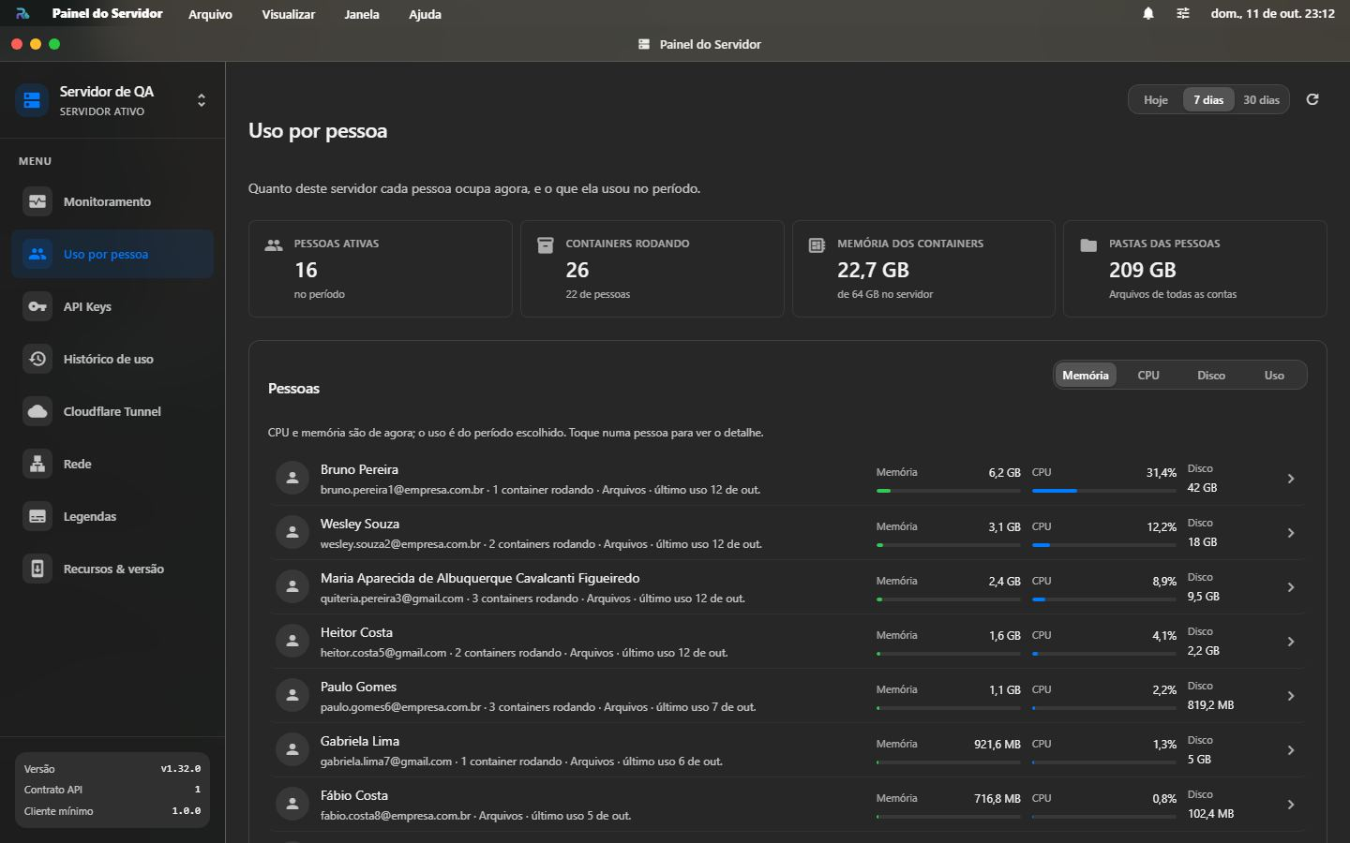Click the title bar window icon

tap(644, 44)
